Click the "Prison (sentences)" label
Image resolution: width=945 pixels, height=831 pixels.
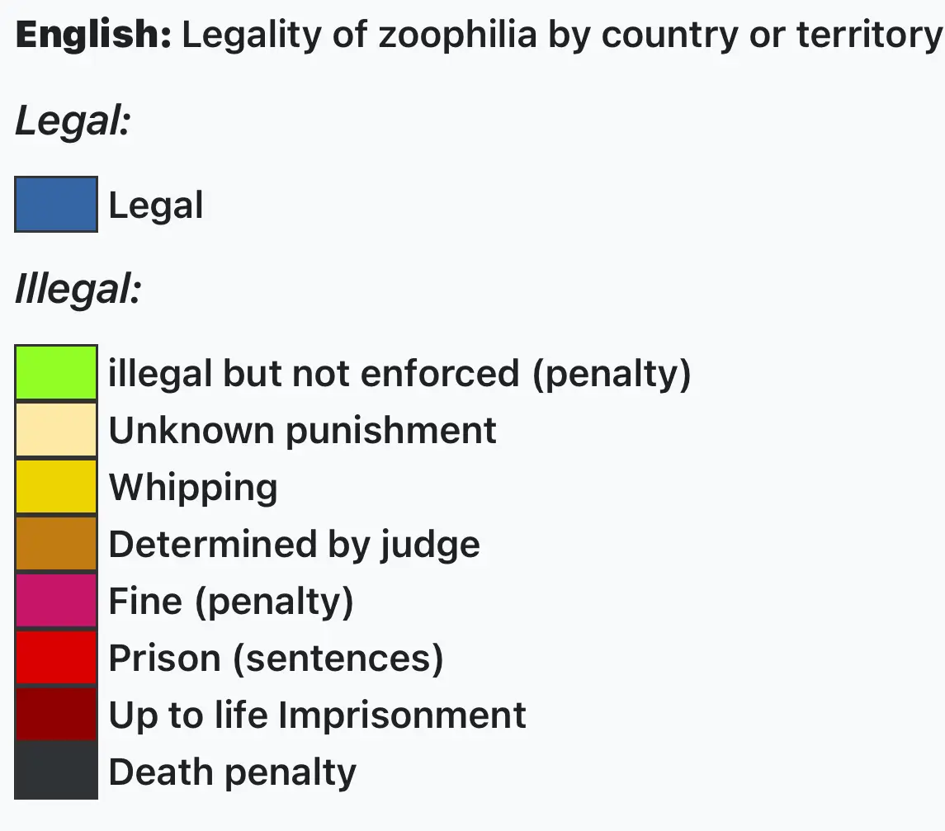click(276, 659)
